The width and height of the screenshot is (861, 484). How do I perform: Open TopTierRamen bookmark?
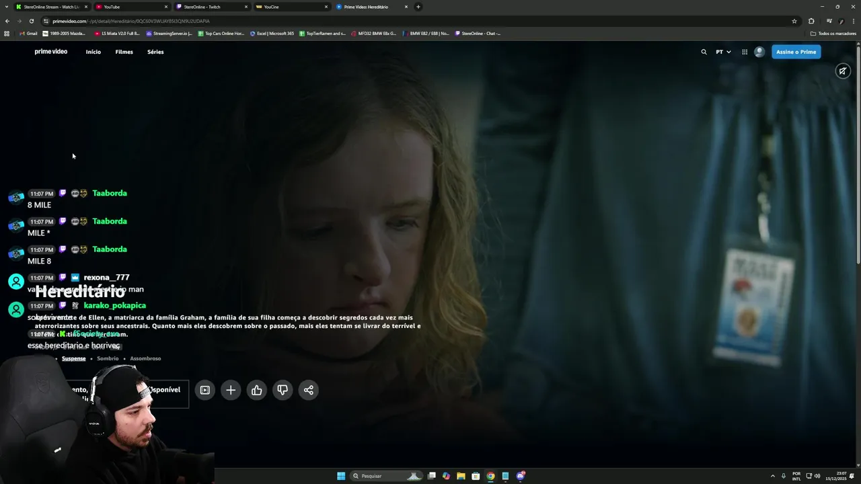[x=323, y=33]
